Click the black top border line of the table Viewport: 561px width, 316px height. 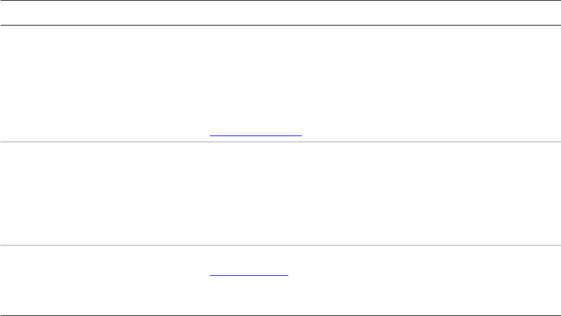click(x=280, y=1)
